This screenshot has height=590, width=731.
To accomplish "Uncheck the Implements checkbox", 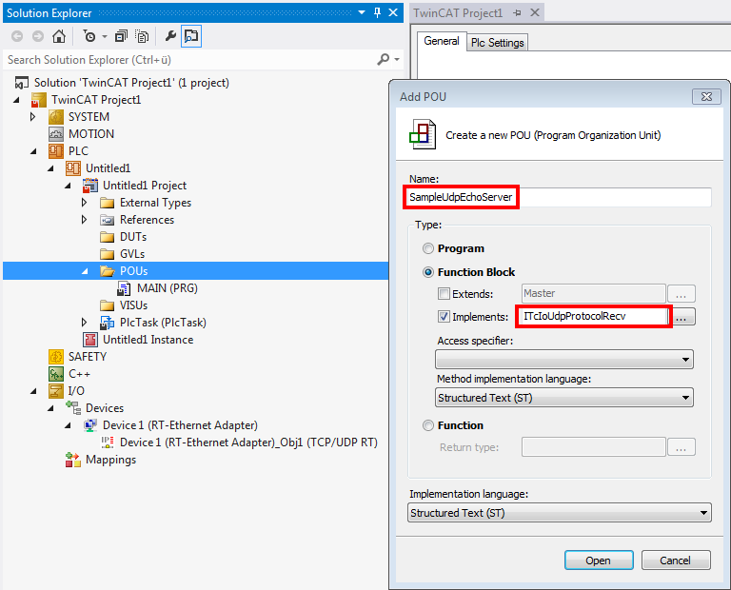I will (444, 317).
